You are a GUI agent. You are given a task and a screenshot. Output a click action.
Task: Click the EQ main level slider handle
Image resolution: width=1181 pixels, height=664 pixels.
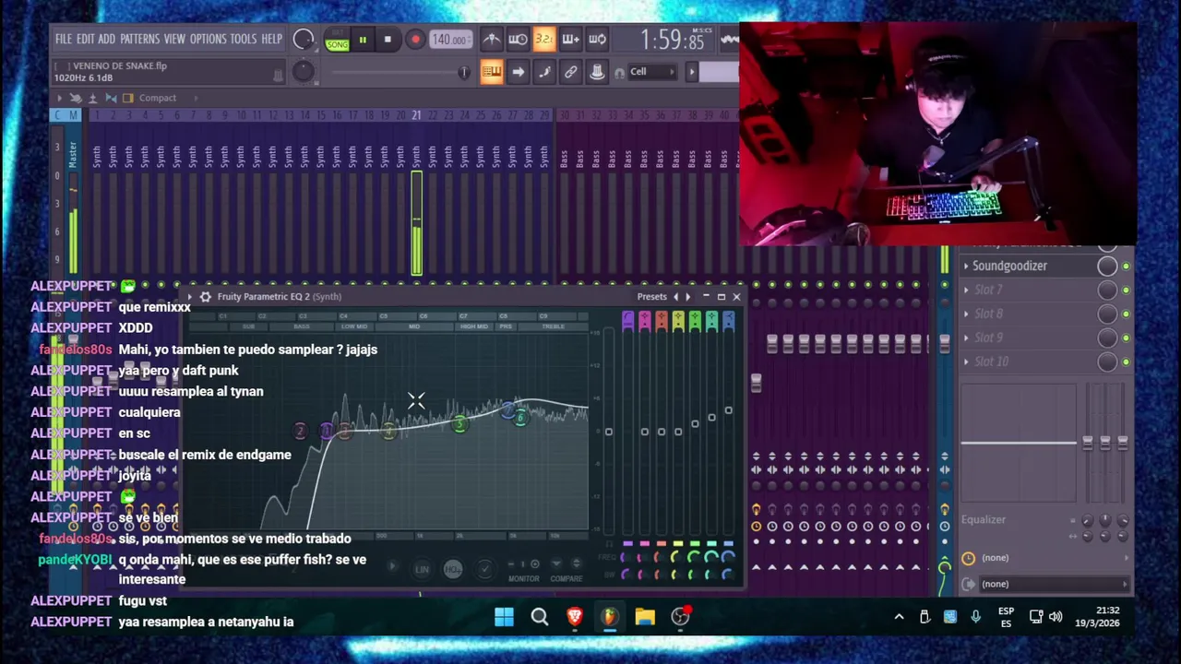[608, 432]
